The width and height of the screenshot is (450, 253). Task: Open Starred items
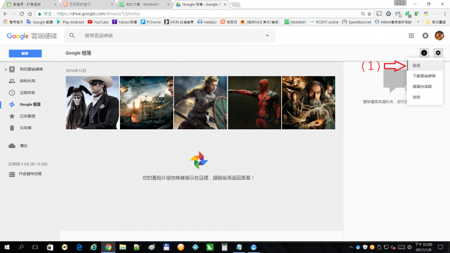pos(27,116)
